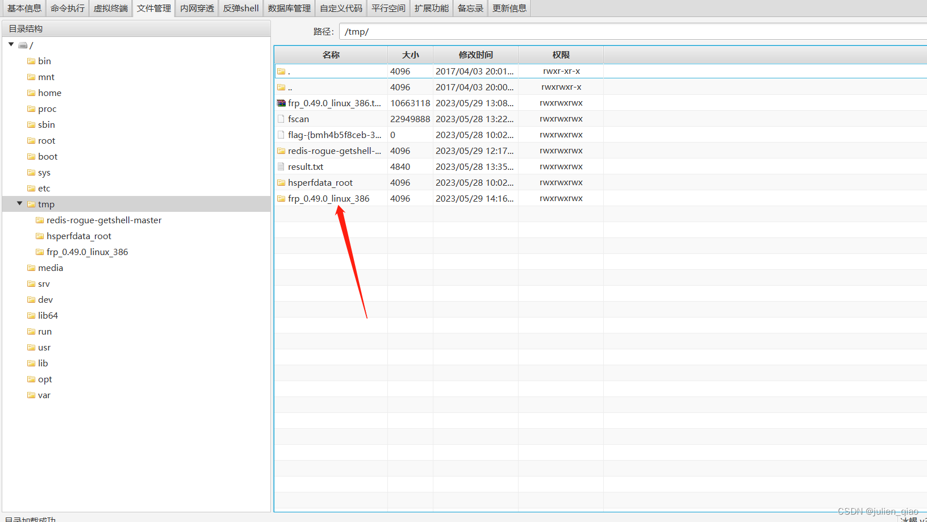Select redis-rogue-getshell-master in the tree
The width and height of the screenshot is (927, 522).
point(104,220)
